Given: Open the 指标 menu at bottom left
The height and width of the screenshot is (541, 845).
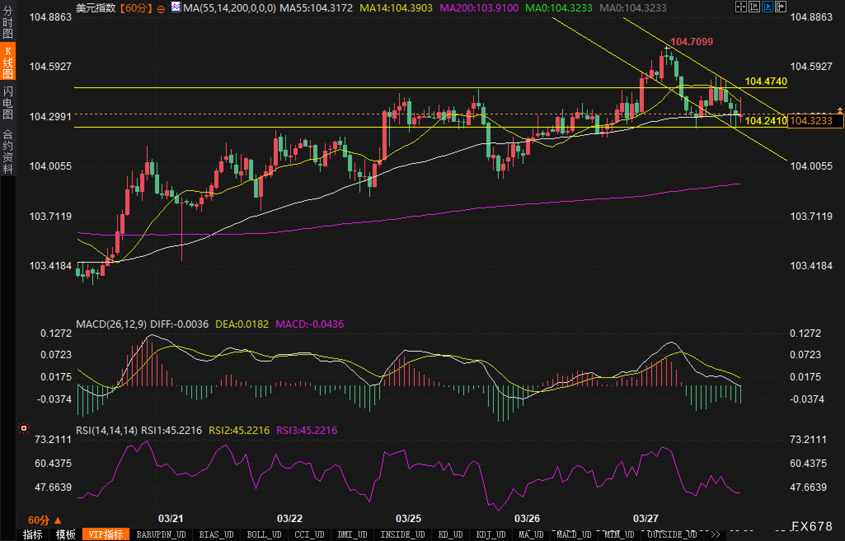Looking at the screenshot, I should pos(33,534).
